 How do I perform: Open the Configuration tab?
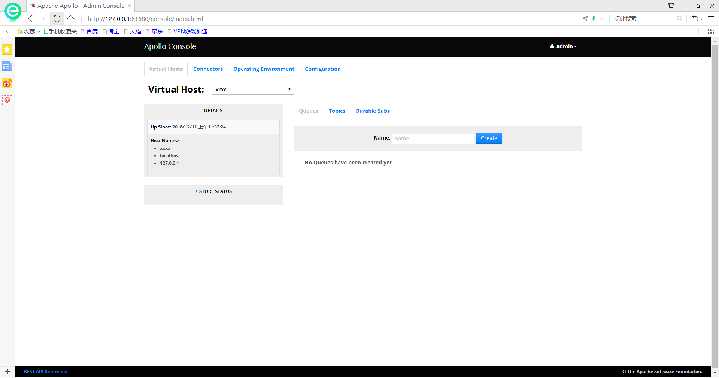(323, 69)
